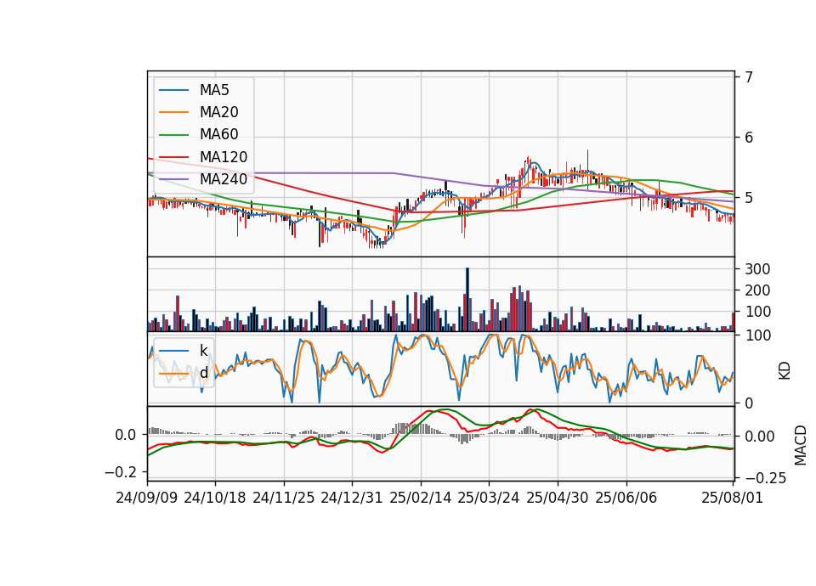Click the k legend label in KD panel
Image resolution: width=816 pixels, height=586 pixels.
203,351
